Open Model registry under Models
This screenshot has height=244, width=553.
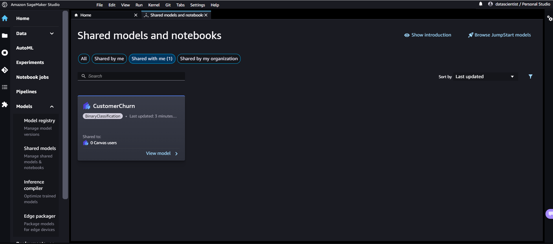[x=39, y=121]
